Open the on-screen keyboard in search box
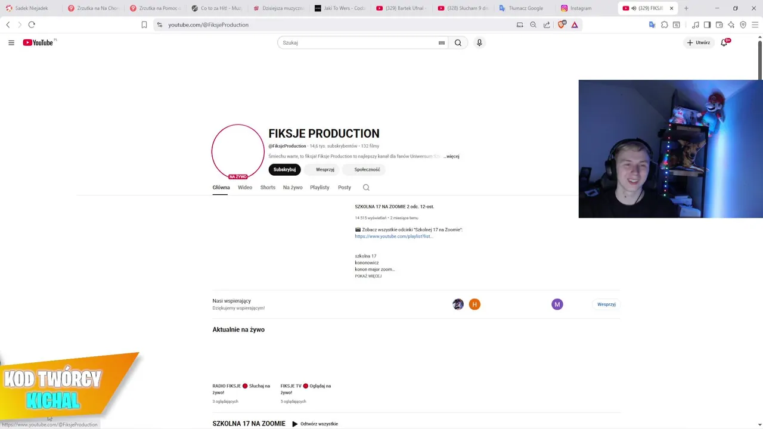Viewport: 763px width, 429px height. point(442,43)
